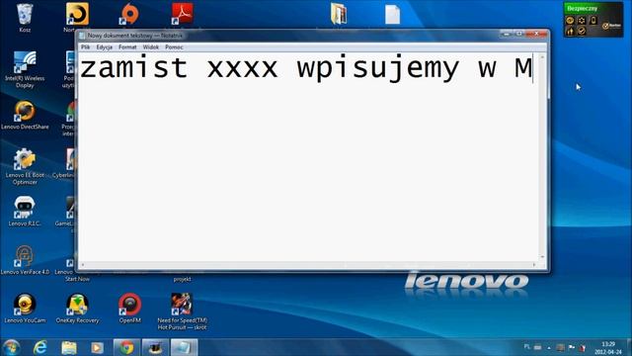Open the Widok menu in Notatnik

point(151,47)
